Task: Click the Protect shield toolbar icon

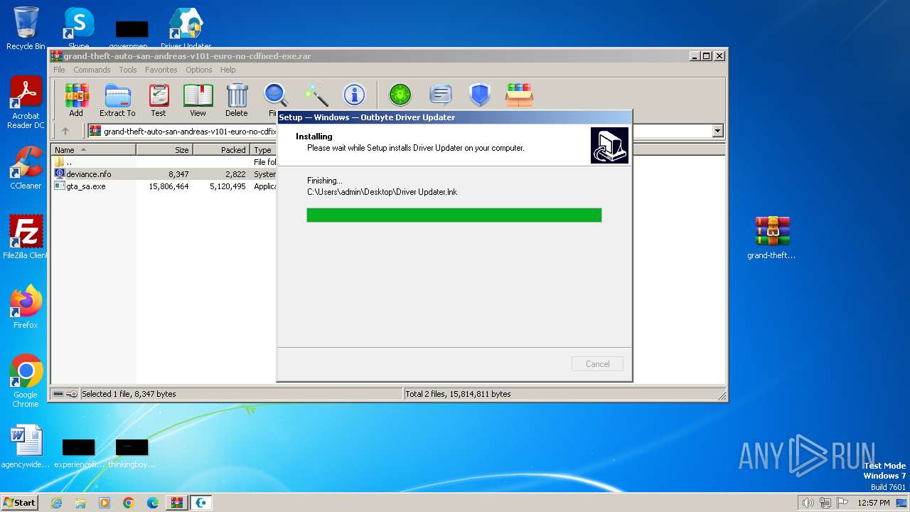Action: pyautogui.click(x=480, y=95)
